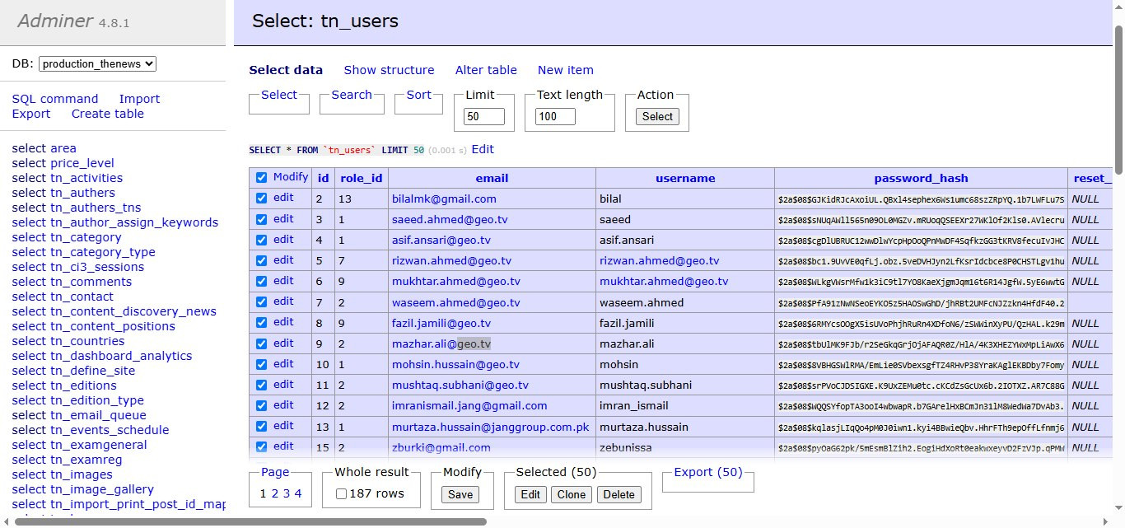Expand the Export (50) section
The height and width of the screenshot is (528, 1125).
(708, 472)
